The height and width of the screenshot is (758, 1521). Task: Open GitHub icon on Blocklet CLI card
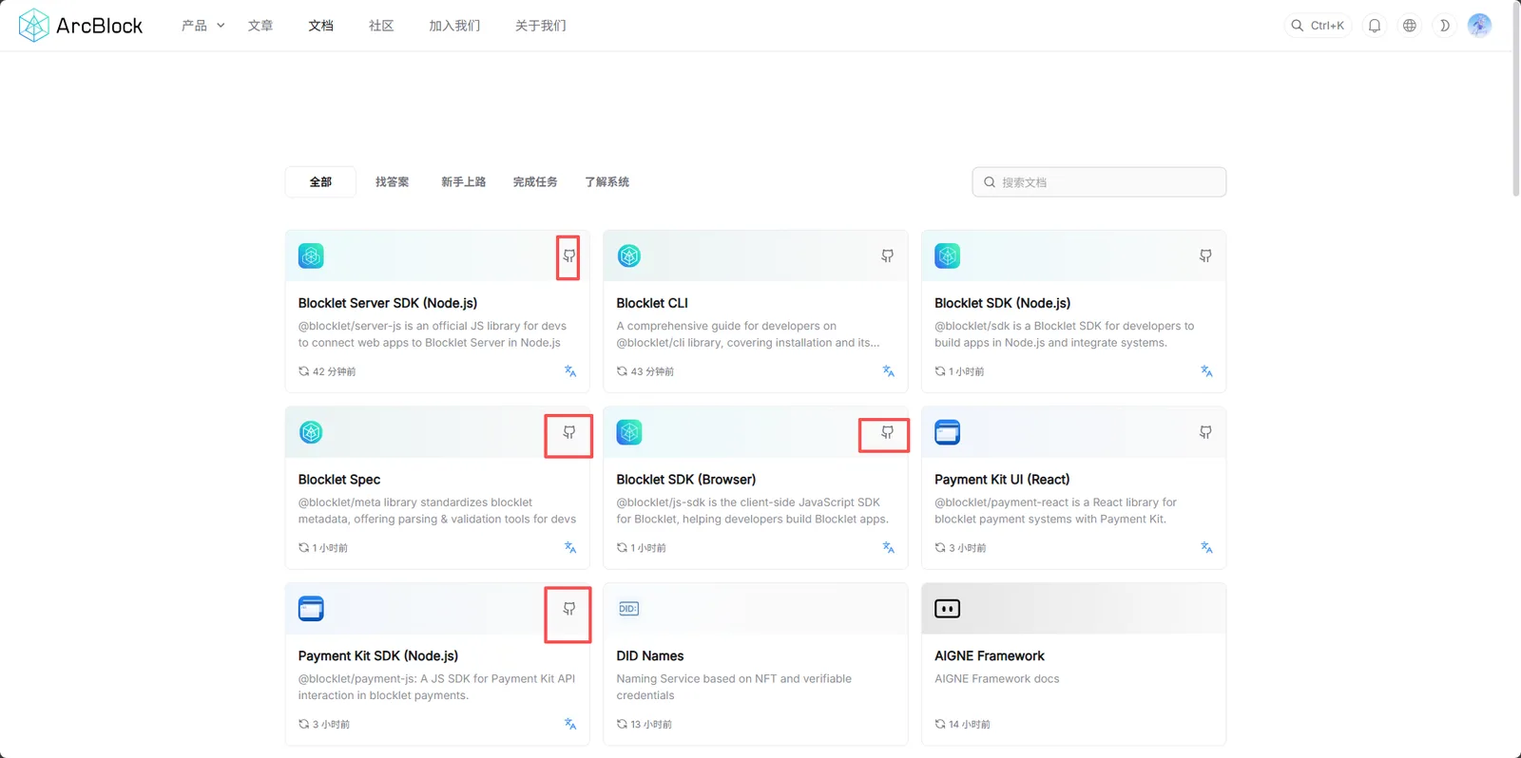pos(887,256)
